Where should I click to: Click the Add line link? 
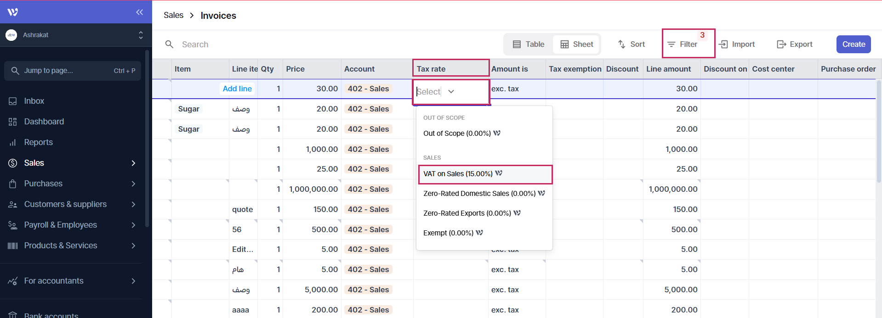tap(237, 89)
